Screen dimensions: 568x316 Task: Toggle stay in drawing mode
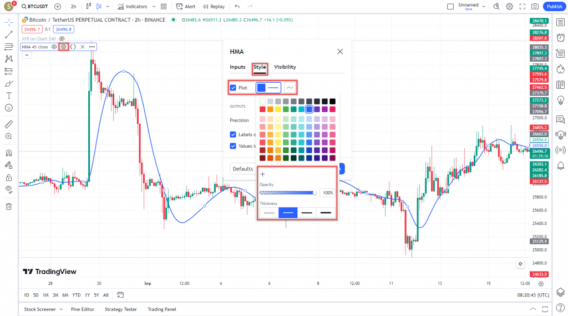pyautogui.click(x=9, y=165)
